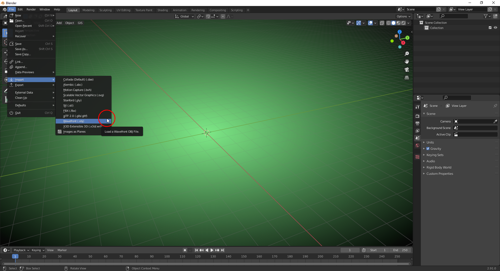Screen dimensions: 500x271
Task: Uncheck the Collection exclude checkbox
Action: tap(490, 28)
